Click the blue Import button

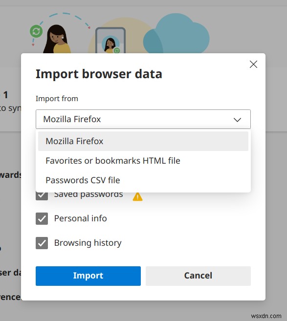click(x=88, y=276)
